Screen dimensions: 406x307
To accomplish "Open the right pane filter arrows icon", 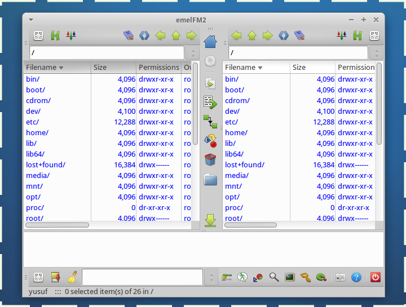I will coord(342,35).
